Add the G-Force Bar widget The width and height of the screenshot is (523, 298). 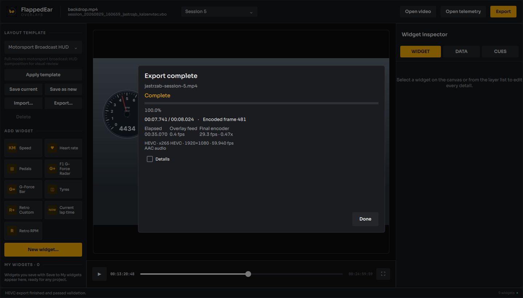tap(23, 189)
